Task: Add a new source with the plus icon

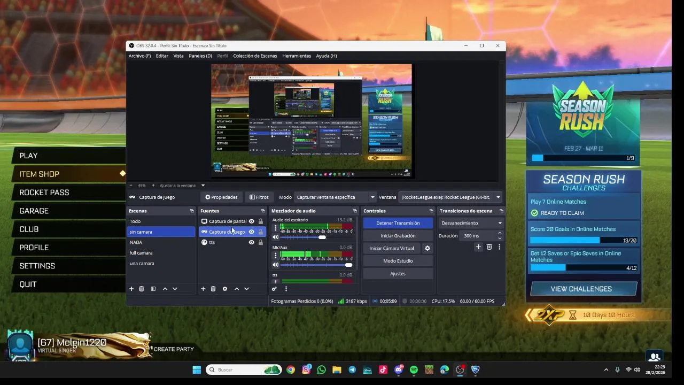Action: pyautogui.click(x=203, y=289)
